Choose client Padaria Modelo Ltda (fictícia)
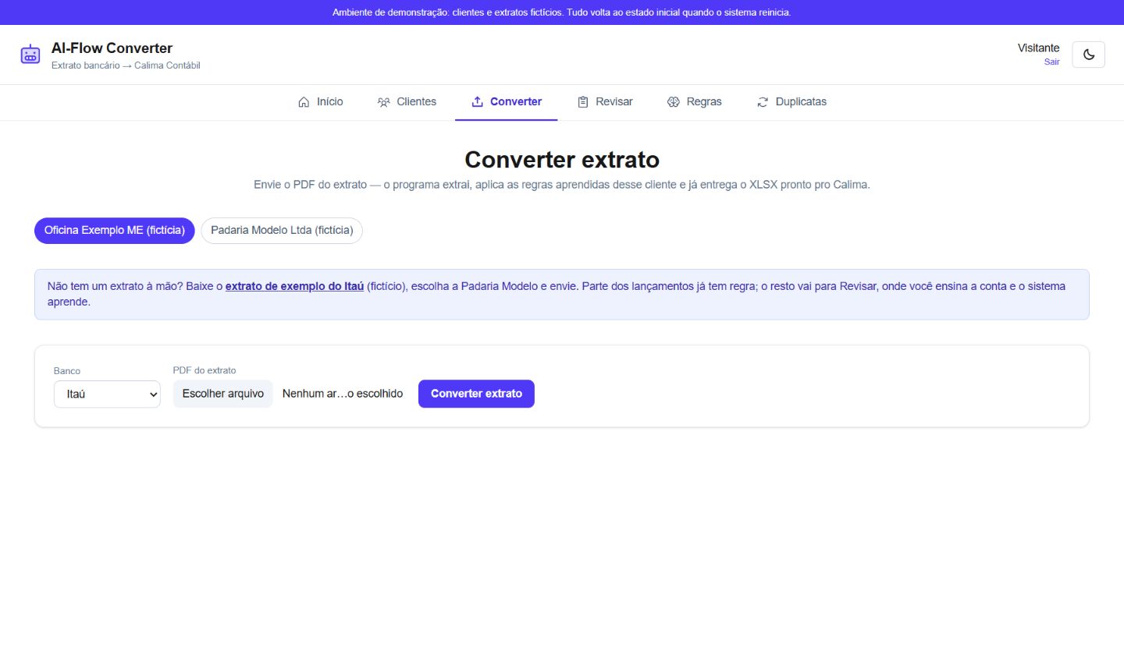1124x668 pixels. coord(282,231)
